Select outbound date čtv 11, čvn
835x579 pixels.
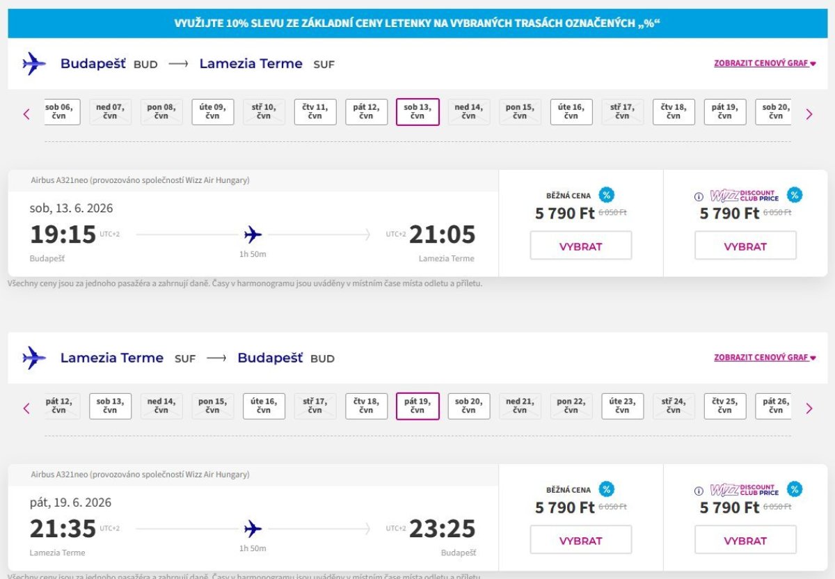(315, 111)
